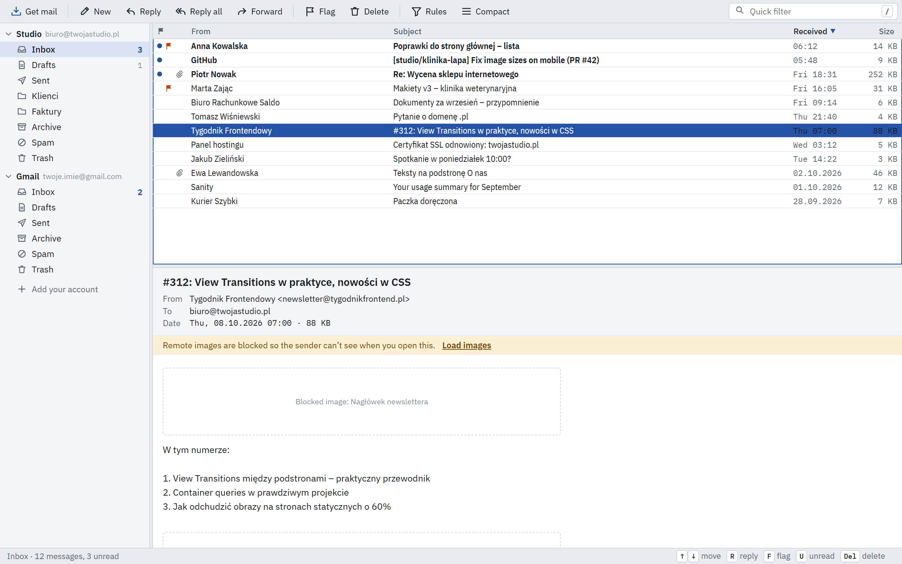Click the blocked newsletter header image placeholder
Viewport: 902px width, 564px height.
point(362,402)
